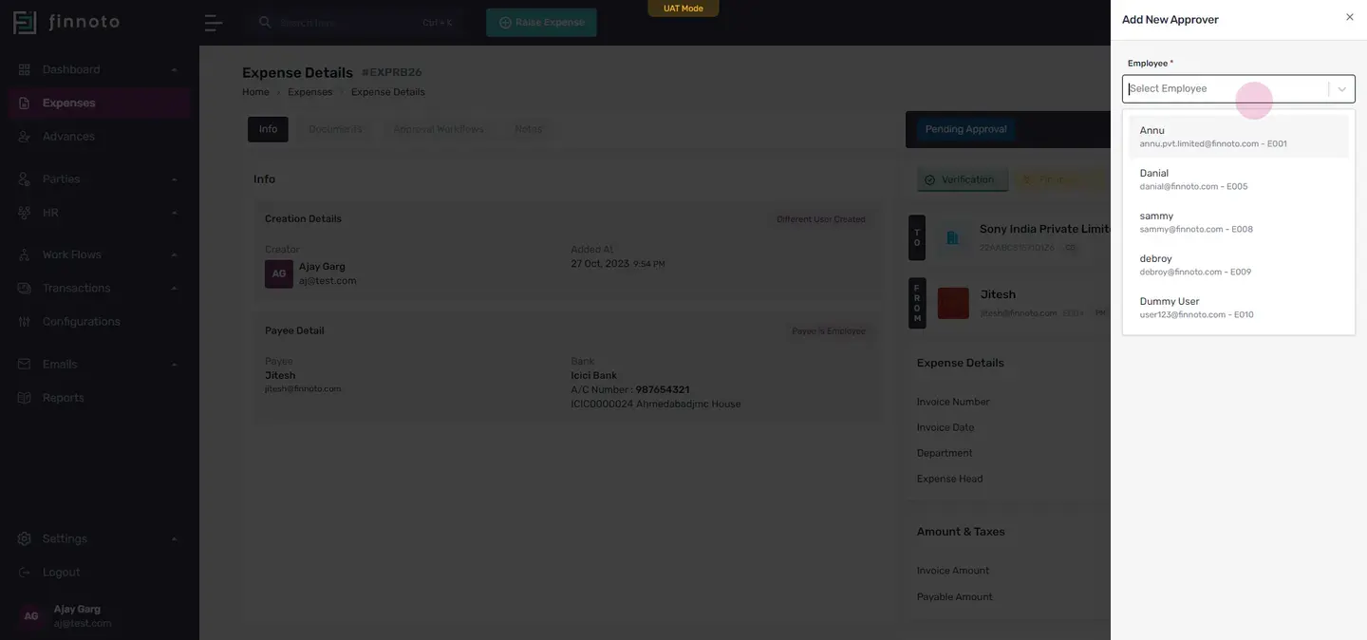Expand the Work Flows menu chevron
This screenshot has height=640, width=1367.
(x=174, y=254)
